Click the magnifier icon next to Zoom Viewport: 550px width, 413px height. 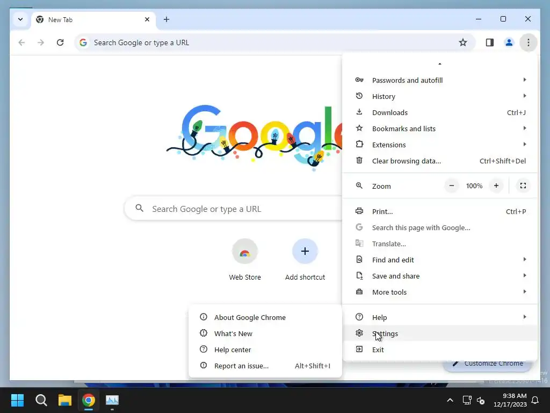point(359,186)
